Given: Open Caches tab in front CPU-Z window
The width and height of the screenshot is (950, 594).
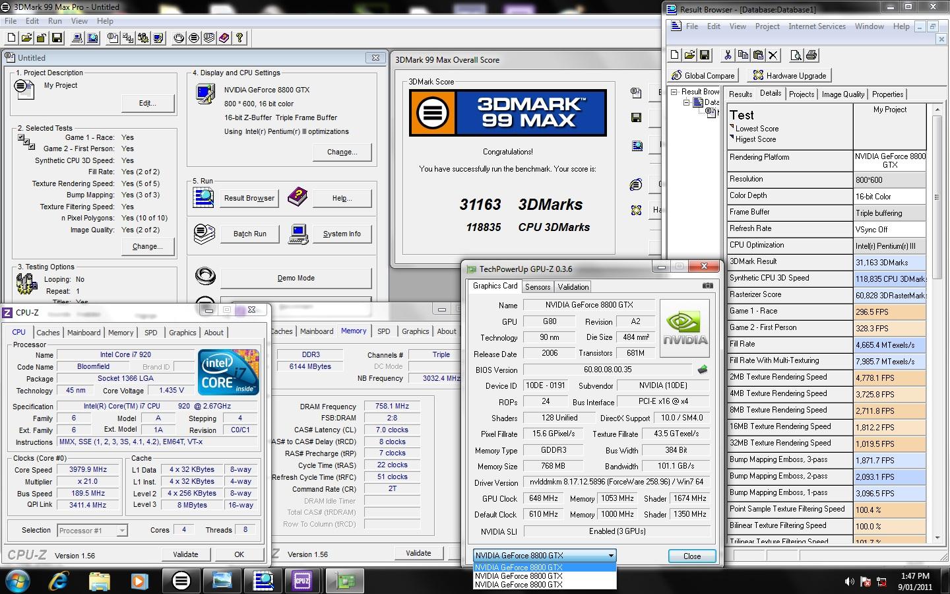Looking at the screenshot, I should pos(47,333).
